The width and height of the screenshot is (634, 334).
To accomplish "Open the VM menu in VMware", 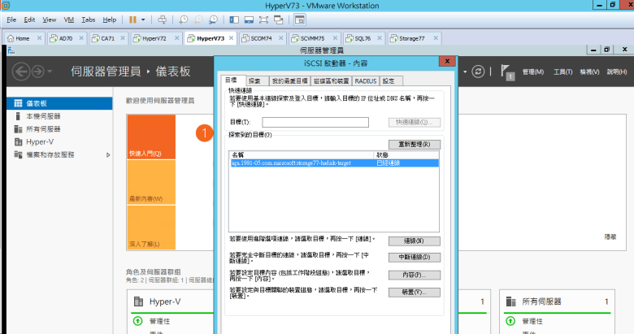I will pos(68,19).
